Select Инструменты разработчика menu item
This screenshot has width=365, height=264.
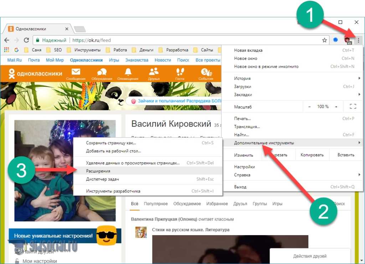coord(148,191)
